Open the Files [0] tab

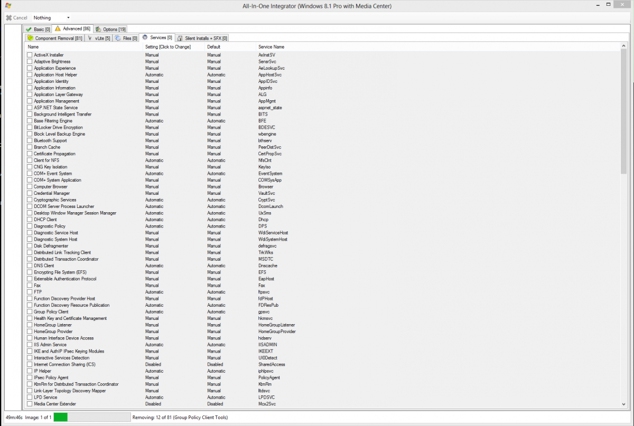126,38
